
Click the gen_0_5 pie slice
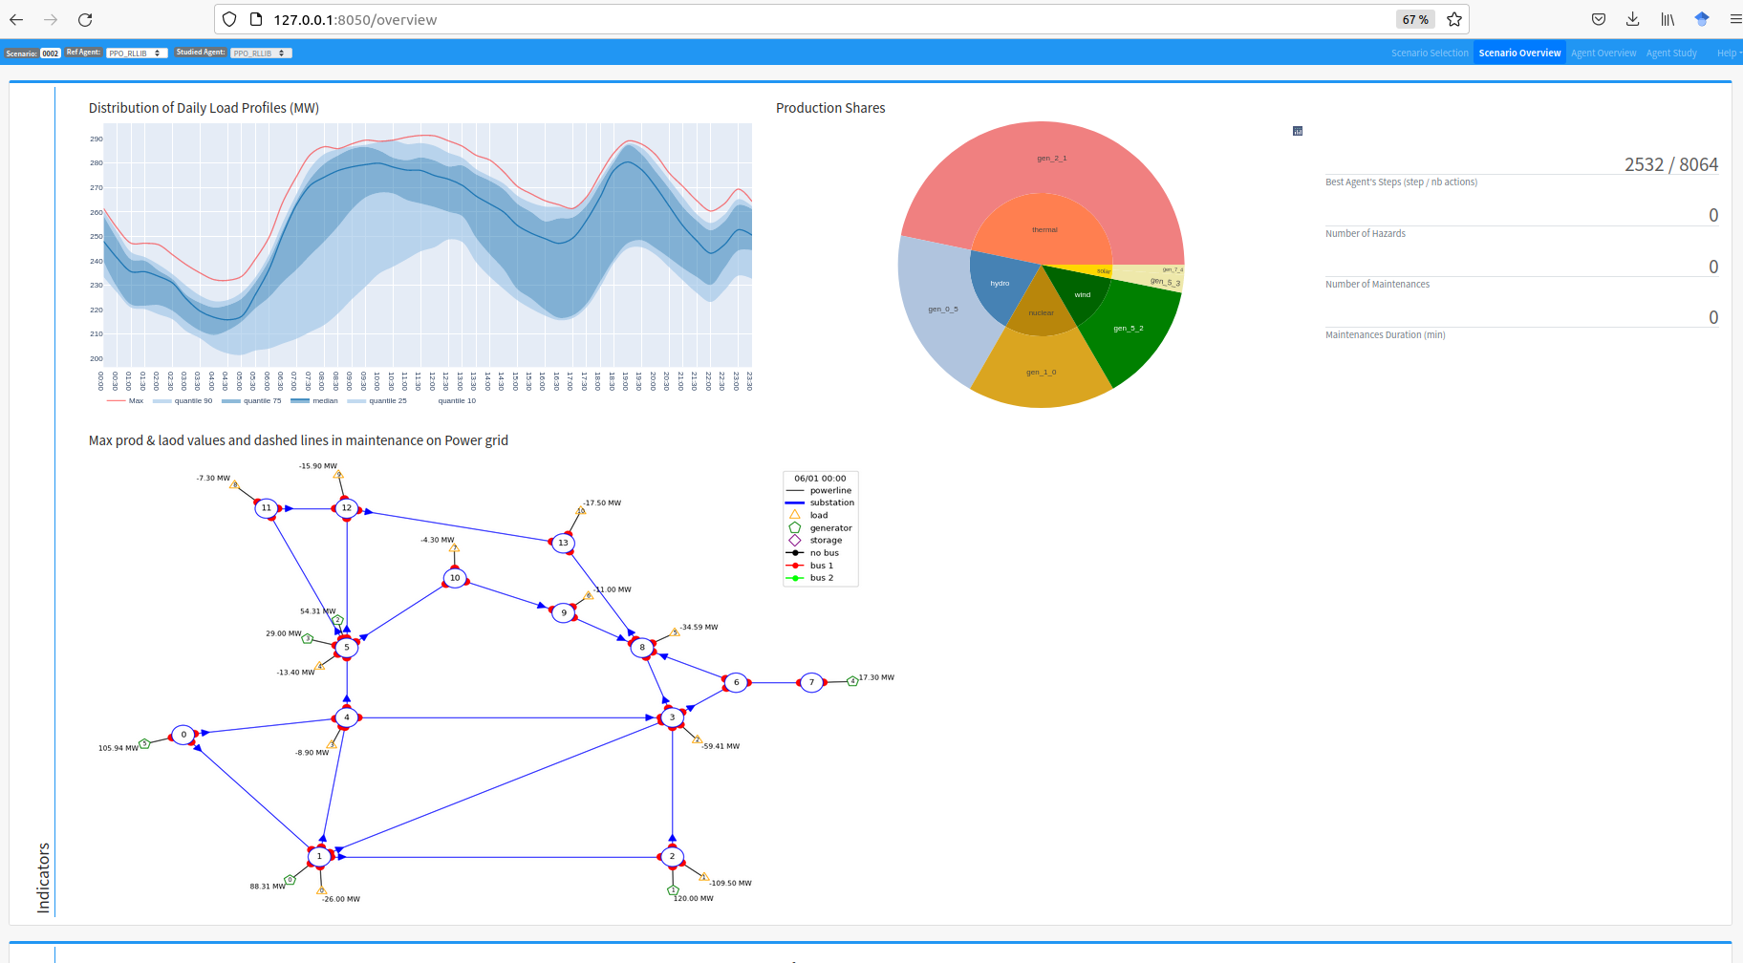point(942,310)
